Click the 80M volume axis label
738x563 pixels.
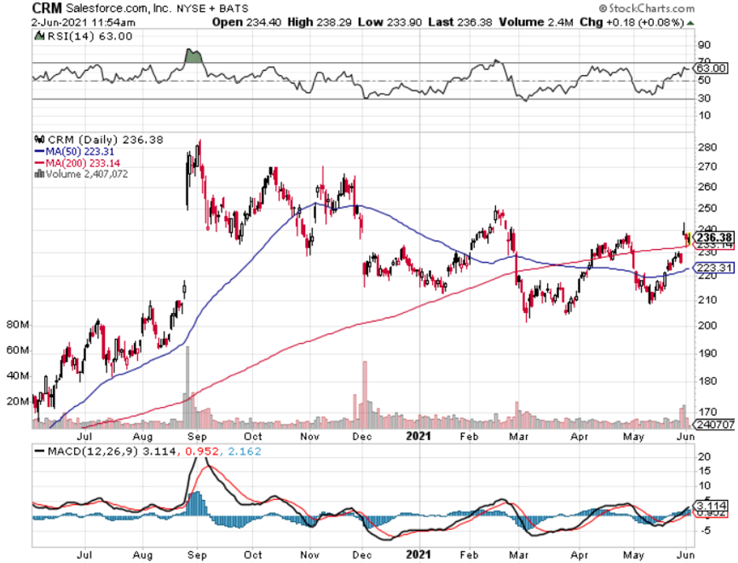(18, 325)
